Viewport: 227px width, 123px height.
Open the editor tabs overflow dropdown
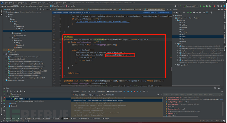[167, 9]
